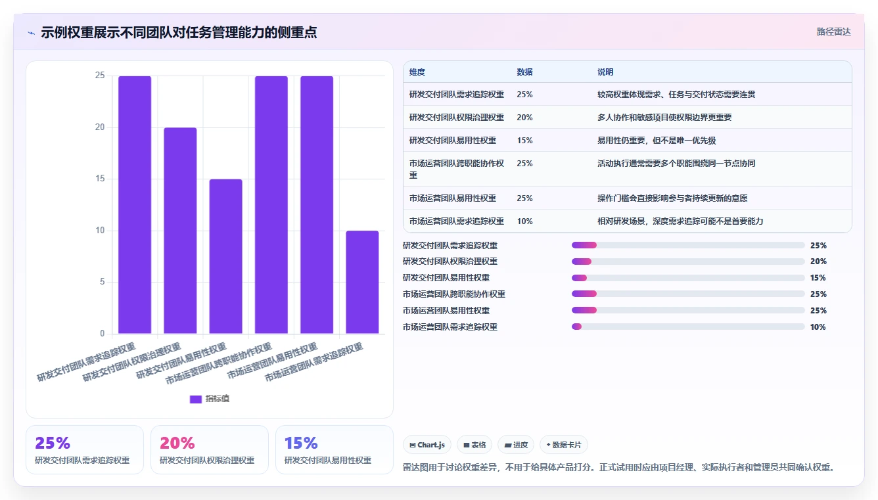Click the Chart.js tag chip
Viewport: 878px width, 500px height.
(427, 445)
